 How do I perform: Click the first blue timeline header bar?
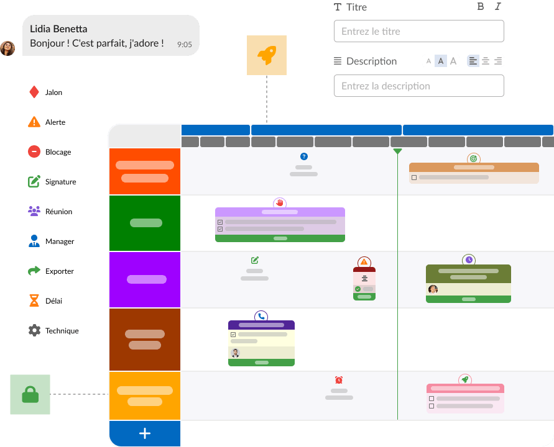216,130
